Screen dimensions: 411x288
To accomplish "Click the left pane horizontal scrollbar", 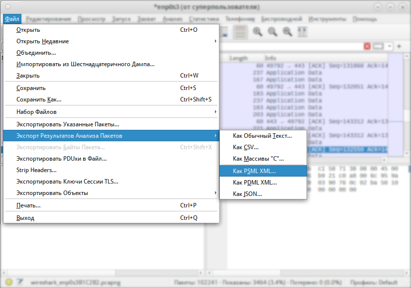I will (102, 273).
